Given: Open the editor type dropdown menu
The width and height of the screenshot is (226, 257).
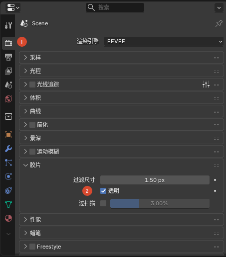Looking at the screenshot, I should click(x=13, y=7).
